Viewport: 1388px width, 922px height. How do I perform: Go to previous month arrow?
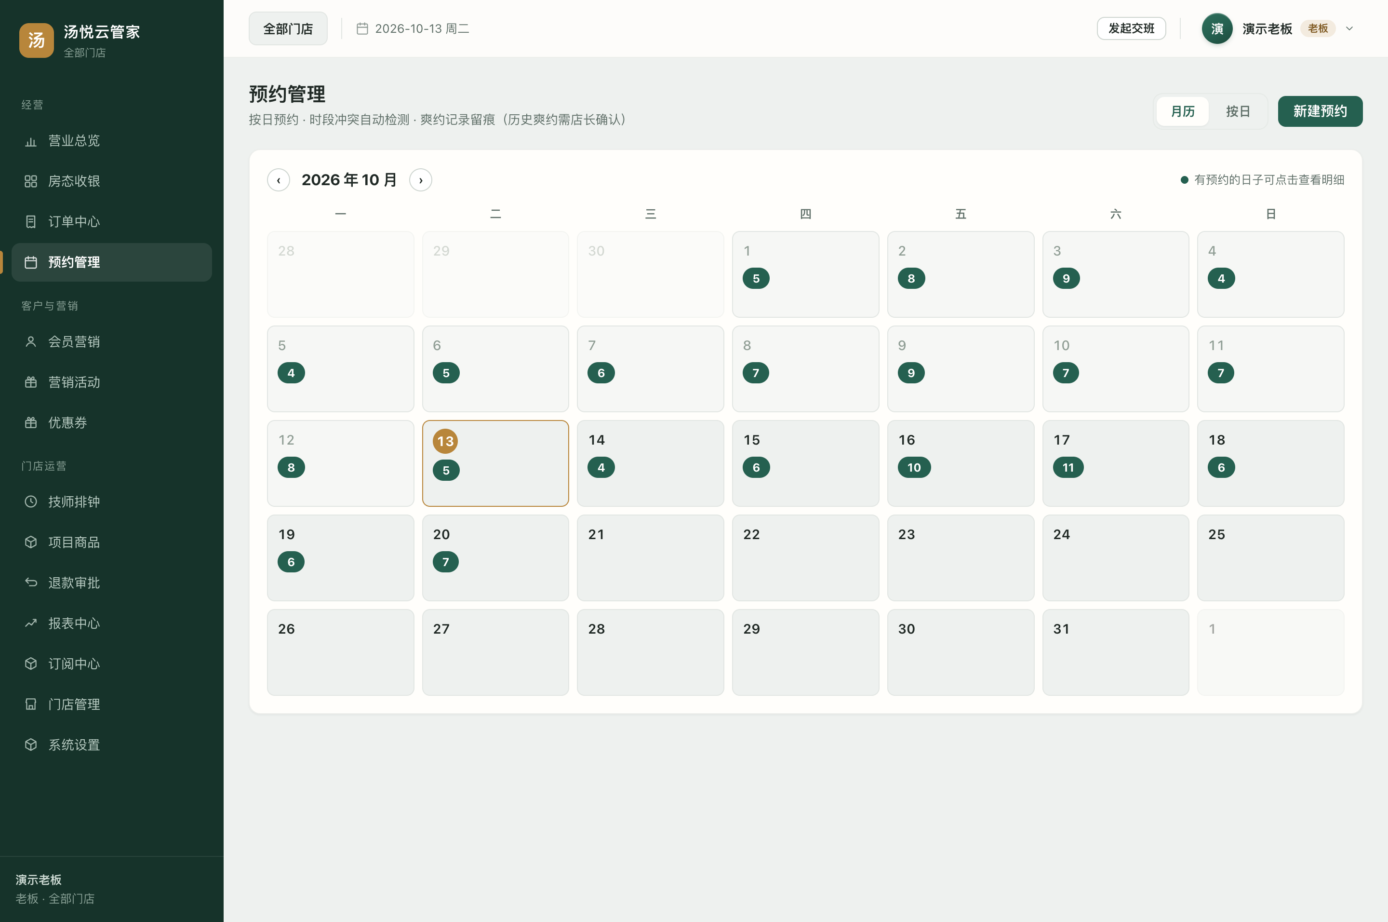coord(279,180)
